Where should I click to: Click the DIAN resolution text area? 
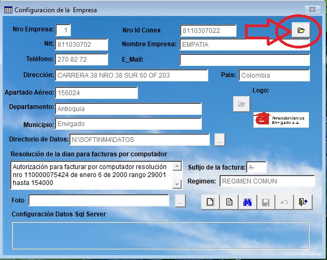pyautogui.click(x=92, y=175)
